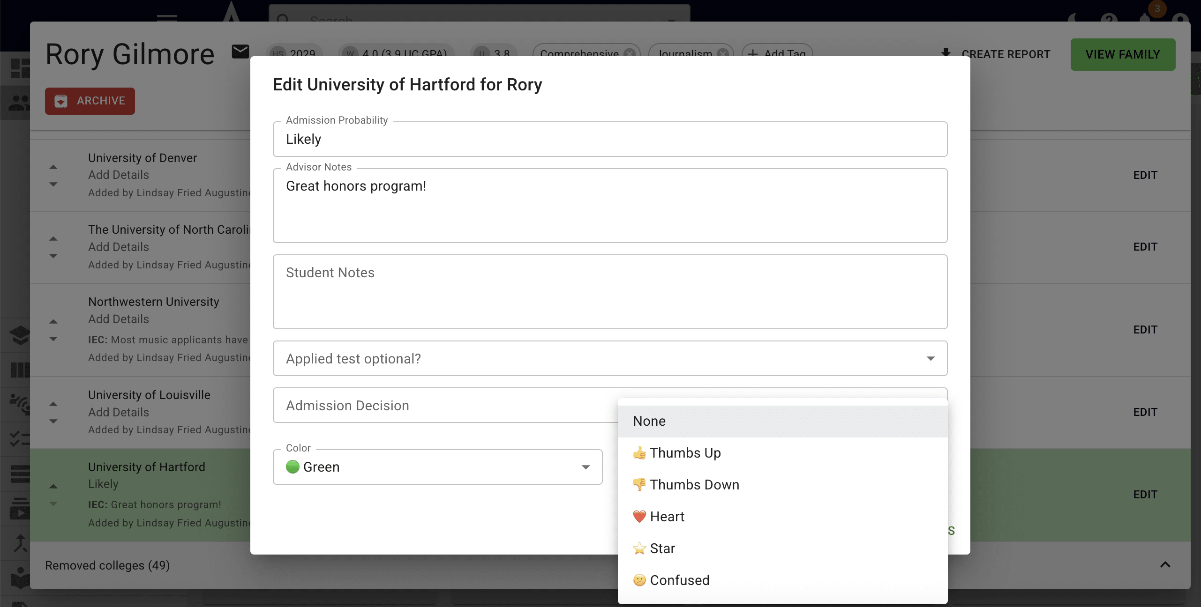Choose the Thumbs Down option

click(x=782, y=485)
